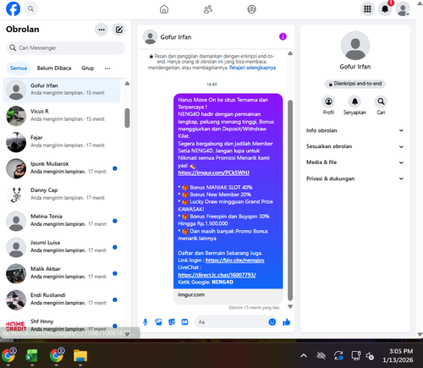Viewport: 423px width, 368px height.
Task: Click Cari search icon in info panel
Action: [x=381, y=106]
